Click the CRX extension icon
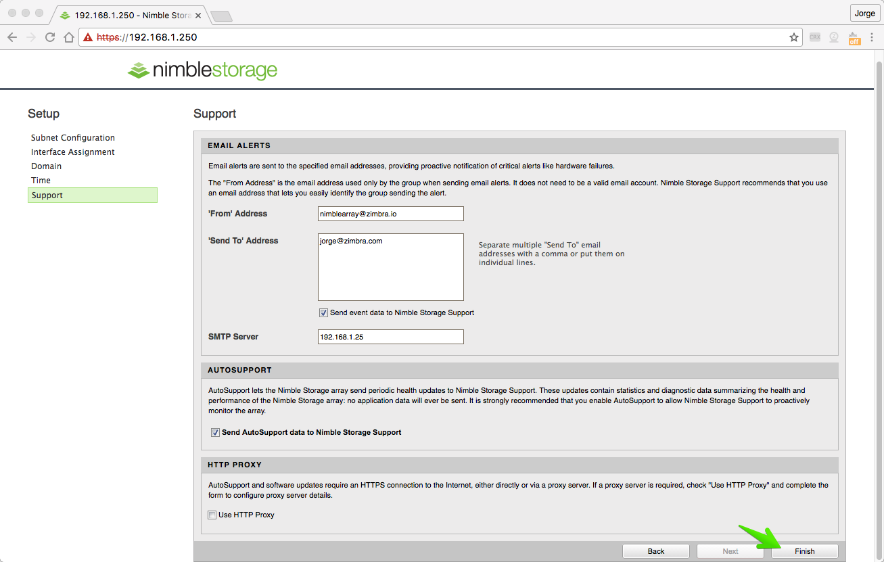This screenshot has width=884, height=562. pyautogui.click(x=815, y=37)
